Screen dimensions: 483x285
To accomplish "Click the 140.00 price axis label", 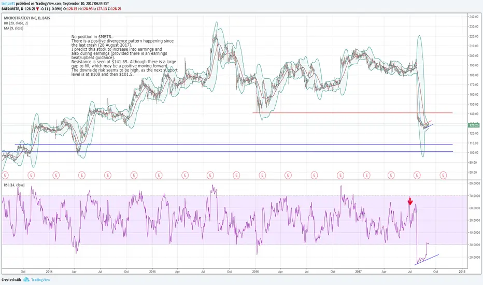I will coord(474,114).
